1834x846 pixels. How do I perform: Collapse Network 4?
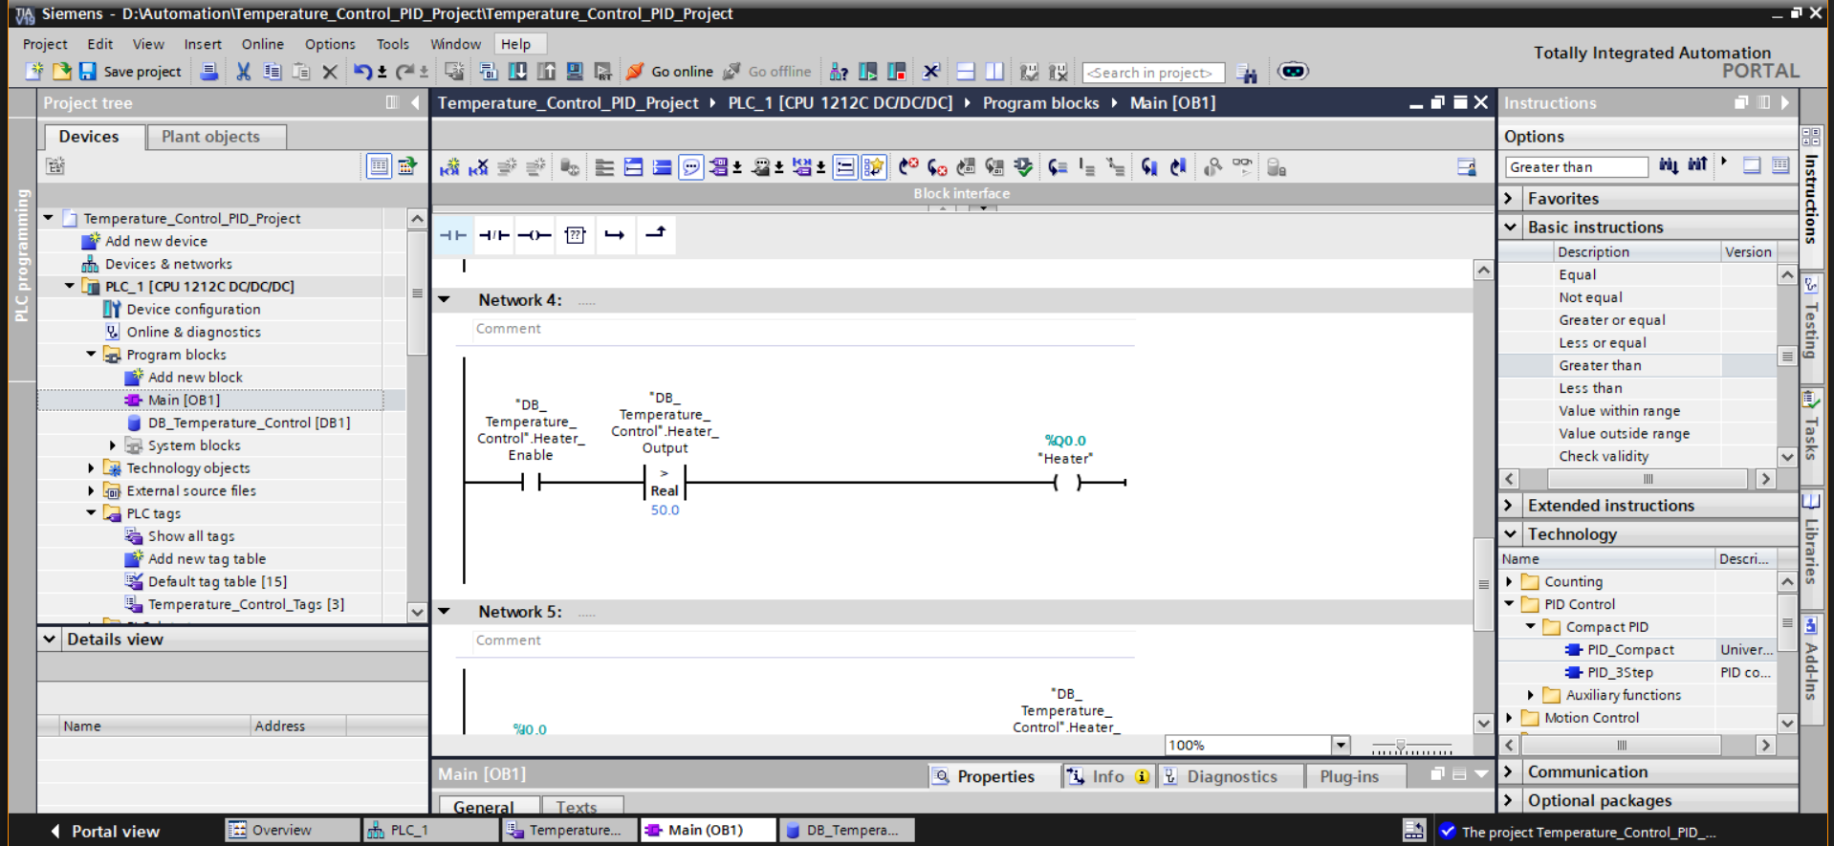click(445, 300)
